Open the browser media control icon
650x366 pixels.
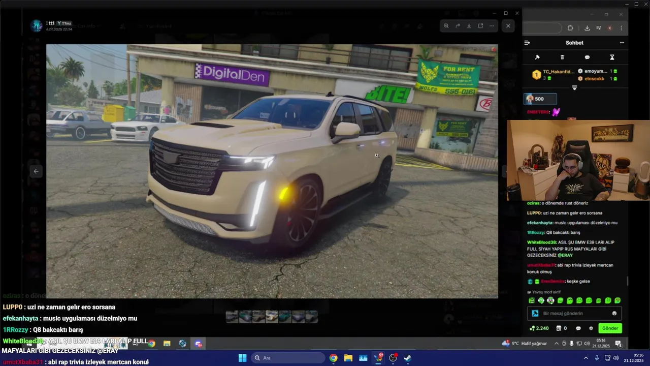pos(599,28)
